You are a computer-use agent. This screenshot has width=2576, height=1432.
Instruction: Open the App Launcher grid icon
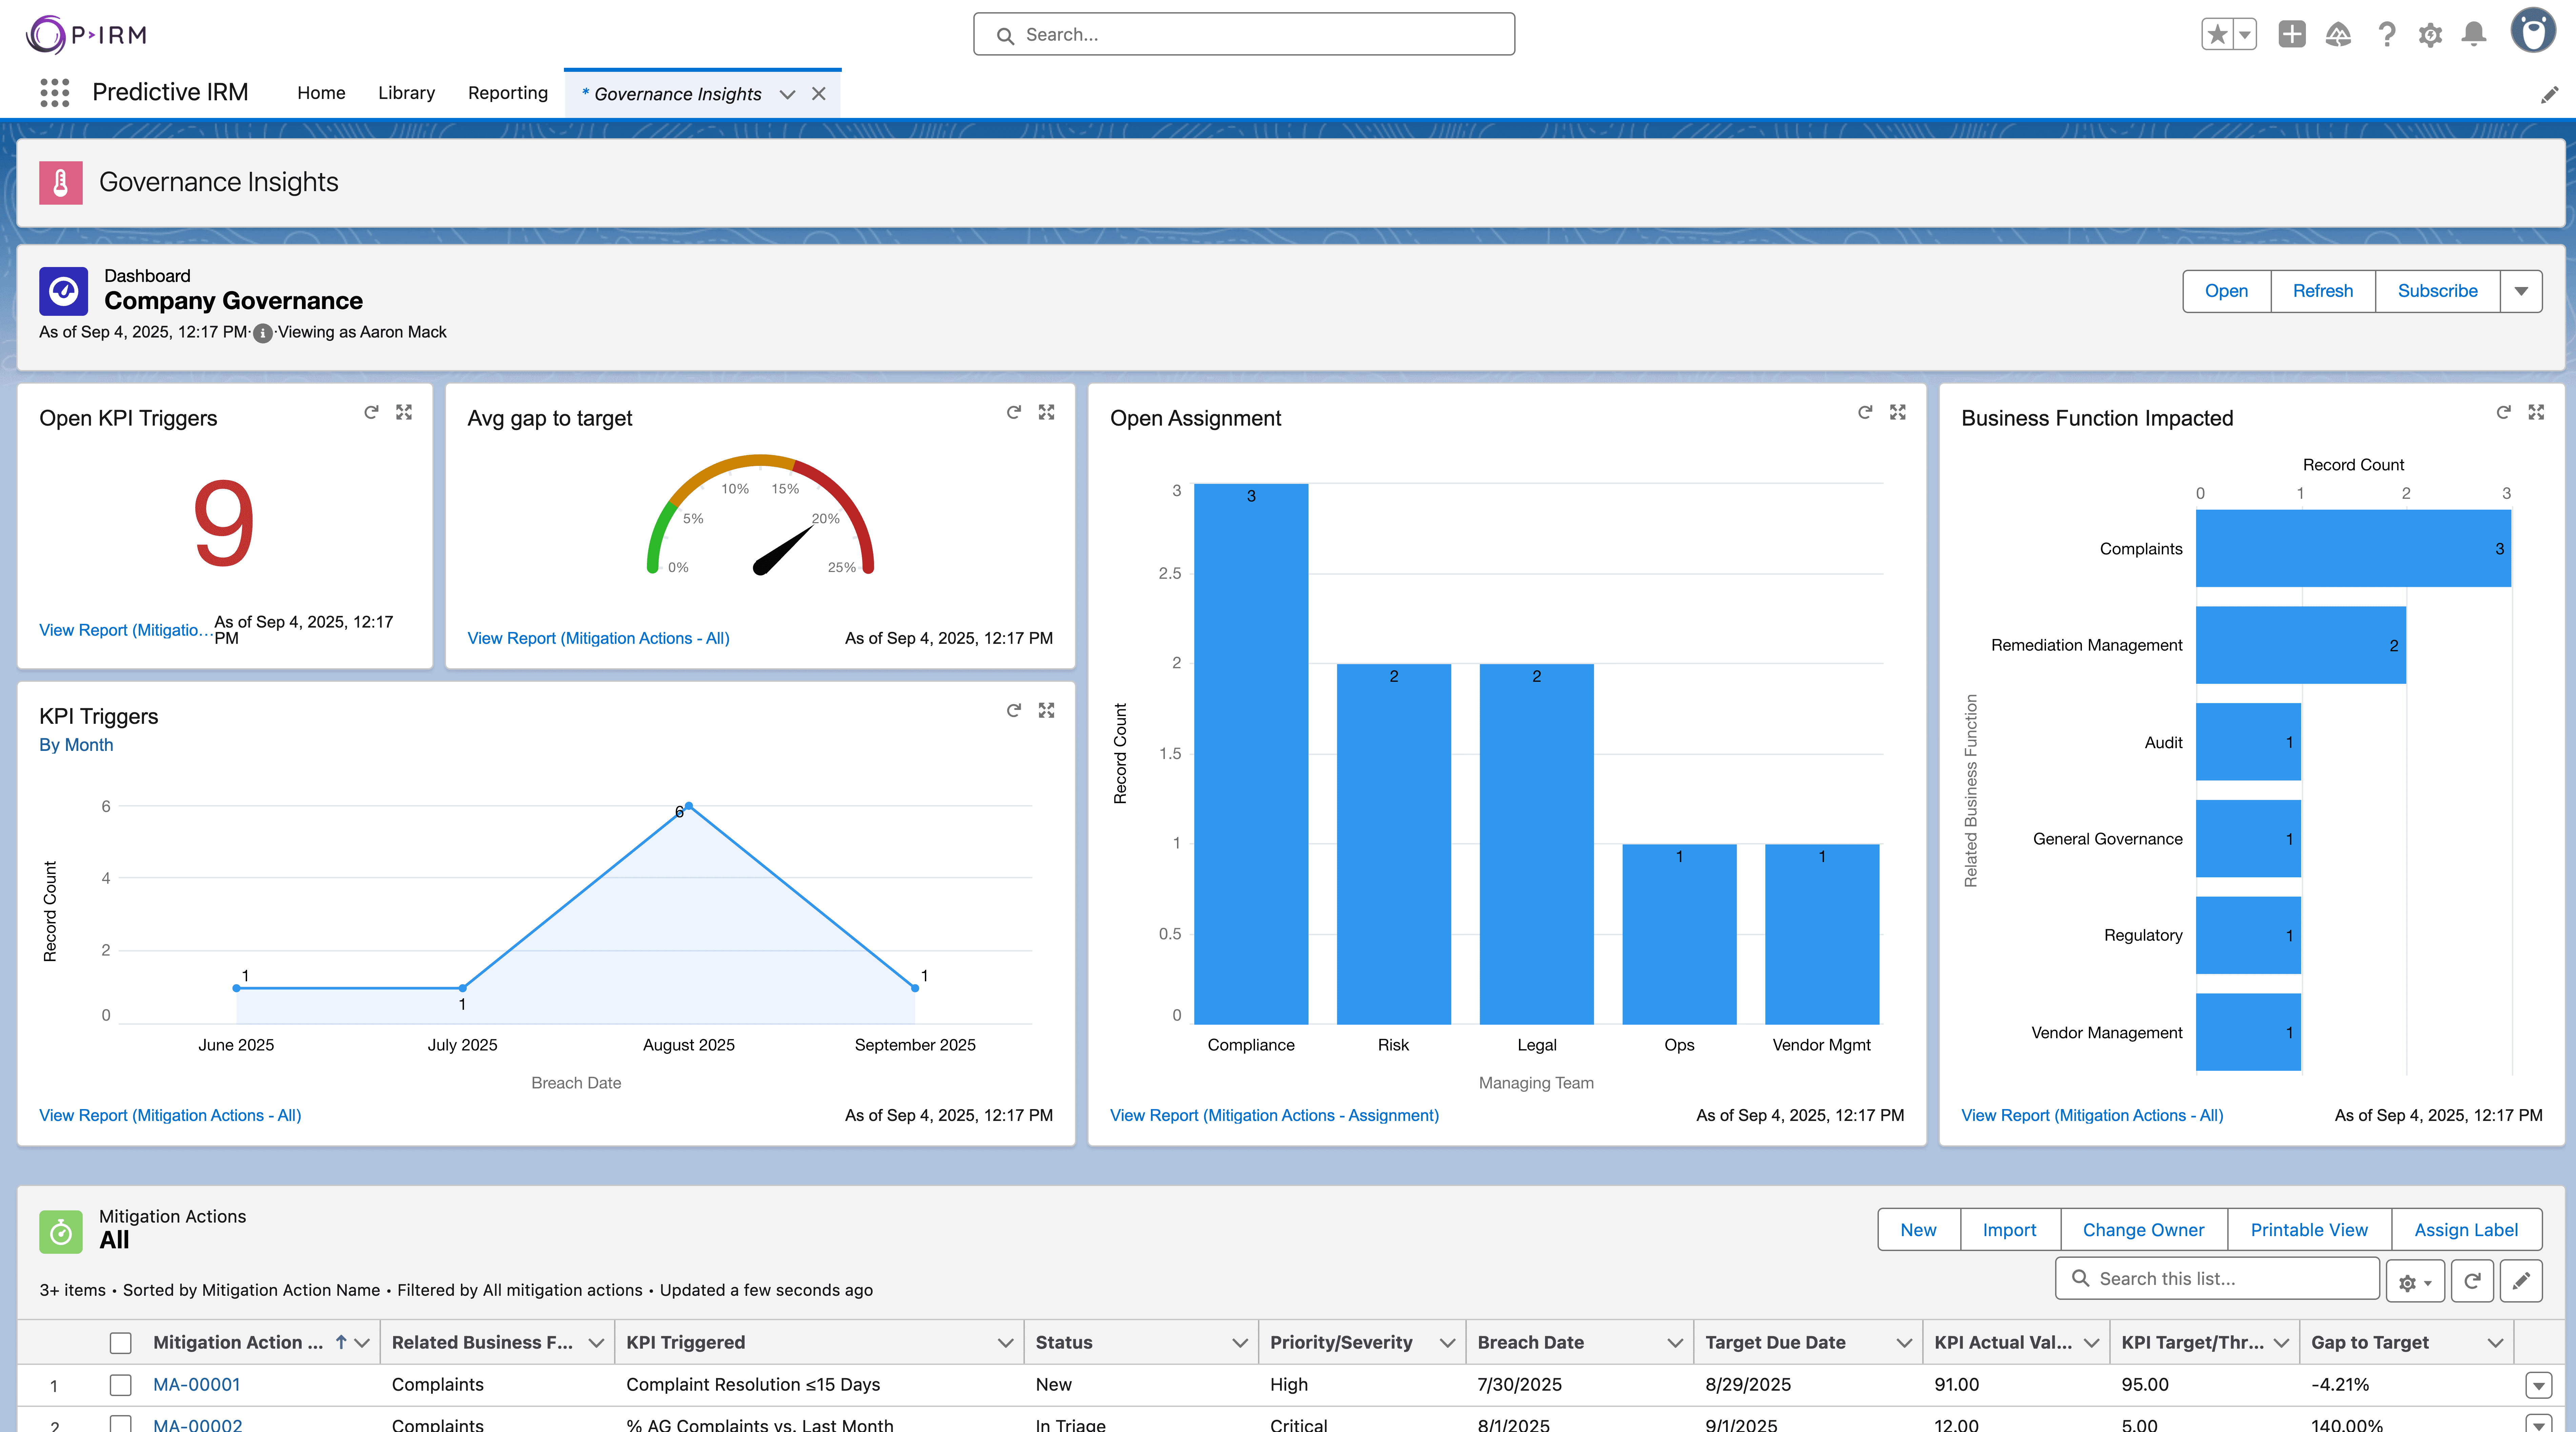click(x=54, y=93)
